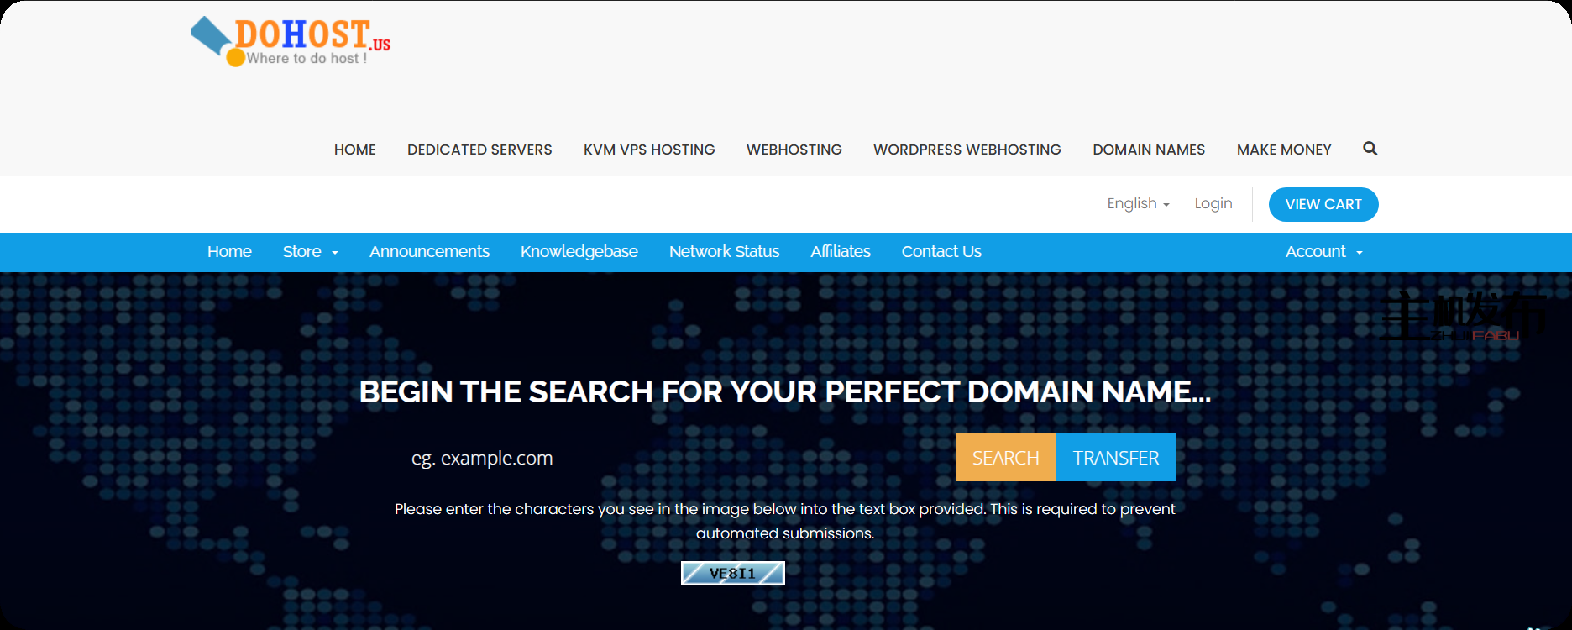Open Announcements in blue navbar

pos(429,252)
